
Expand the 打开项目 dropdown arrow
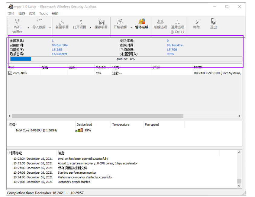click(x=90, y=27)
